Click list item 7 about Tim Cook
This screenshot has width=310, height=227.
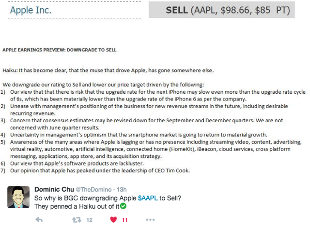click(95, 170)
